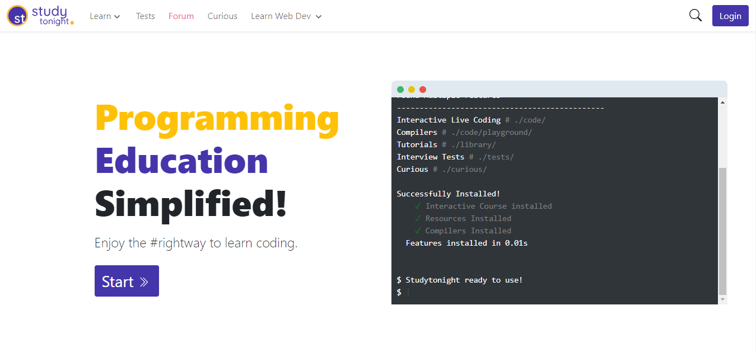Click the green dot on terminal window
Screen dimensions: 756x352
(400, 90)
